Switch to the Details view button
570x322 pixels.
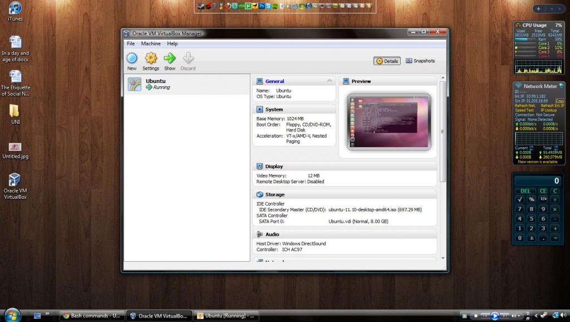pos(387,61)
